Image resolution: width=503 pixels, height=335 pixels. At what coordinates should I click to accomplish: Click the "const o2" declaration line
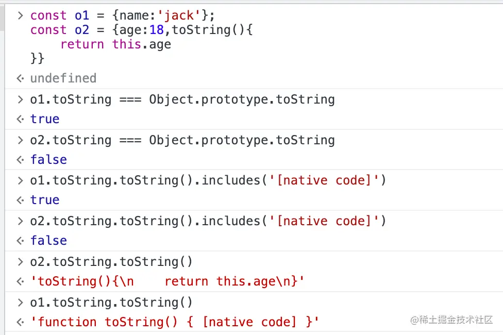[x=141, y=30]
